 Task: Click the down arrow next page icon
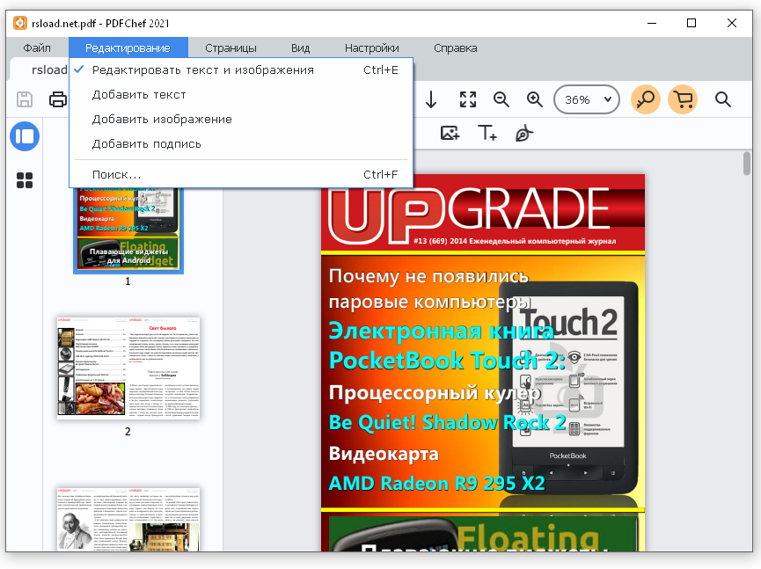coord(431,99)
